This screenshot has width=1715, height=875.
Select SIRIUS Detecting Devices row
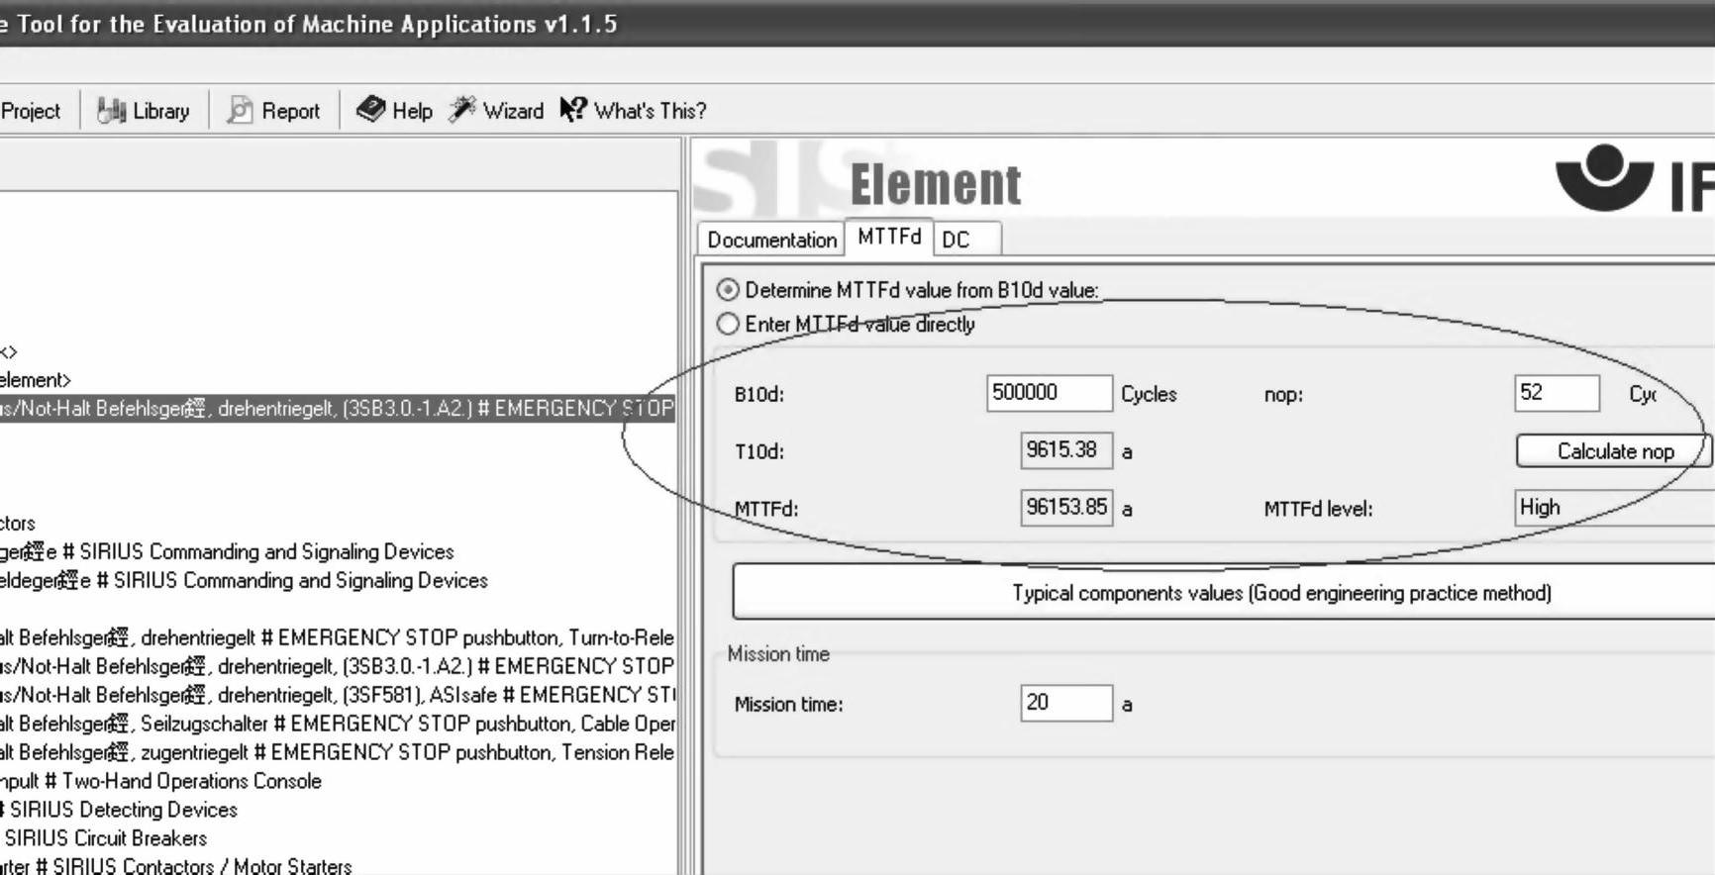point(119,810)
